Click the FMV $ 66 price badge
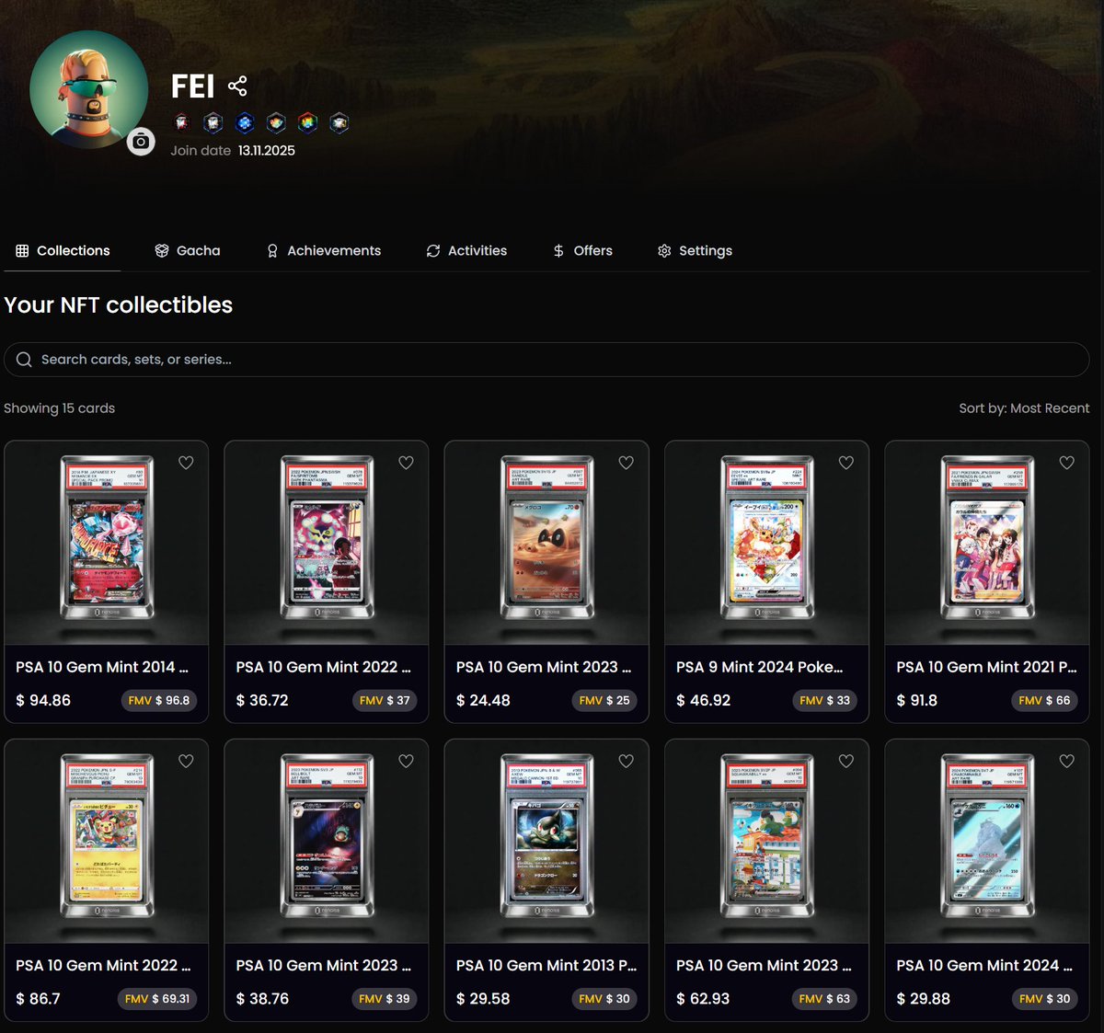Screen dimensions: 1104x1033 (x=1044, y=700)
